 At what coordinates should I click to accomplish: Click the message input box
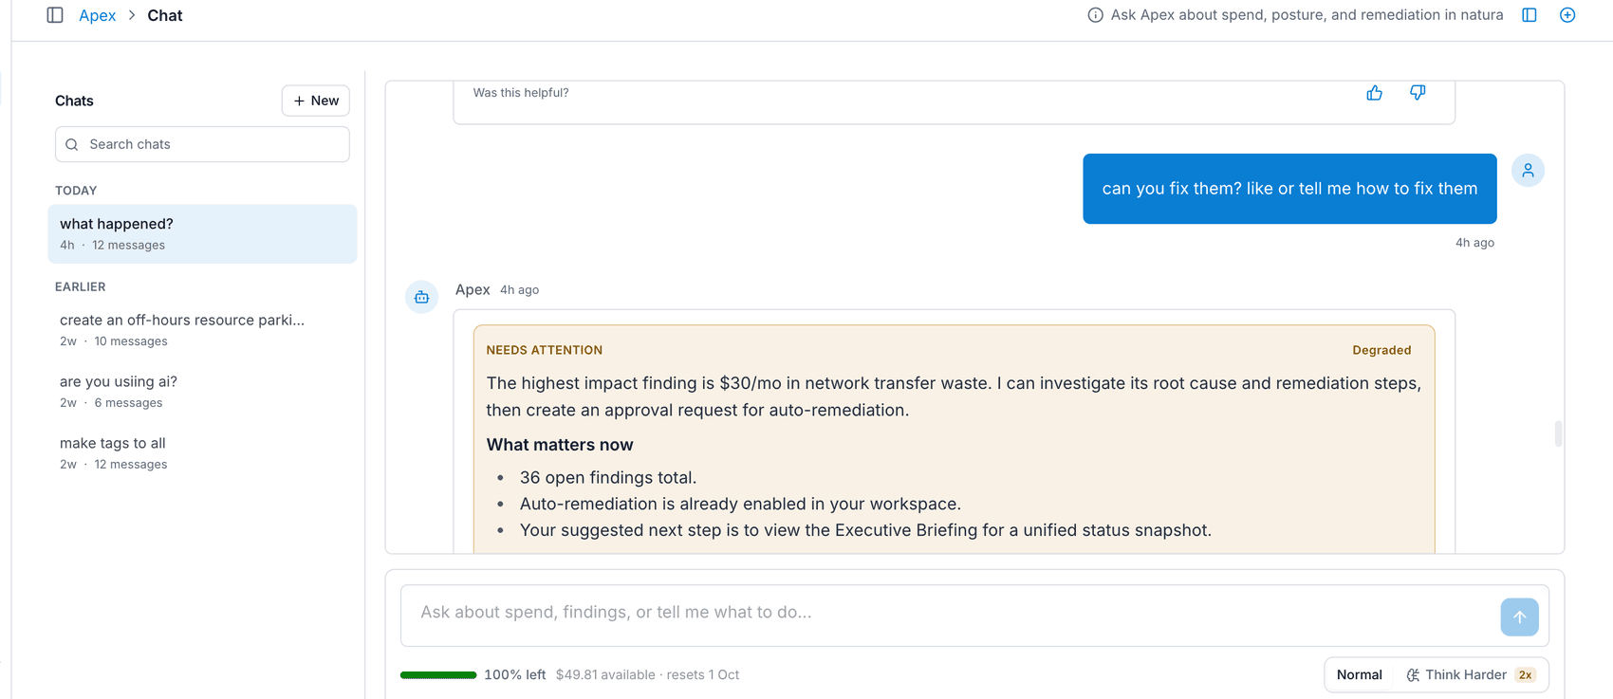coord(949,616)
